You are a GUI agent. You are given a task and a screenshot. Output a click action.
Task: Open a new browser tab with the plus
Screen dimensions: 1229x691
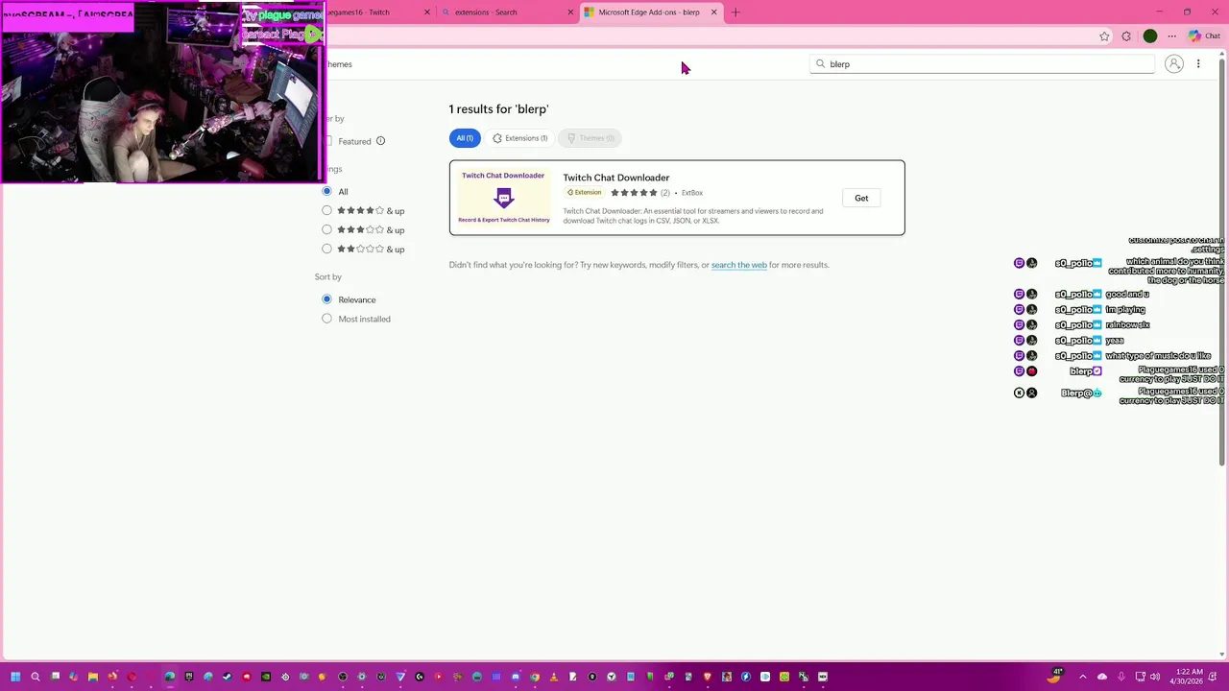735,12
